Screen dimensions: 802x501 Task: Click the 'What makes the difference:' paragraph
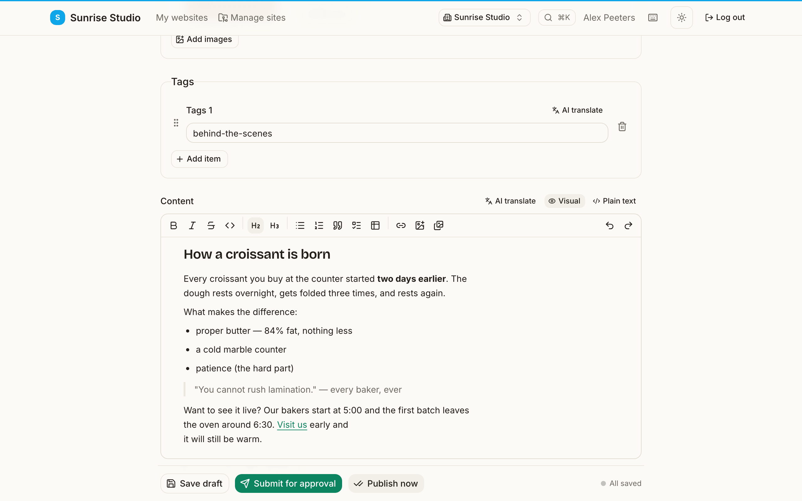click(x=240, y=312)
